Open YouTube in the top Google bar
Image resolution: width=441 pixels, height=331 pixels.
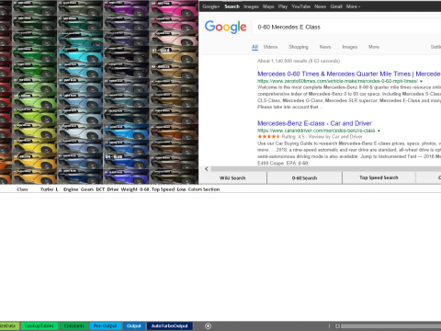click(300, 6)
